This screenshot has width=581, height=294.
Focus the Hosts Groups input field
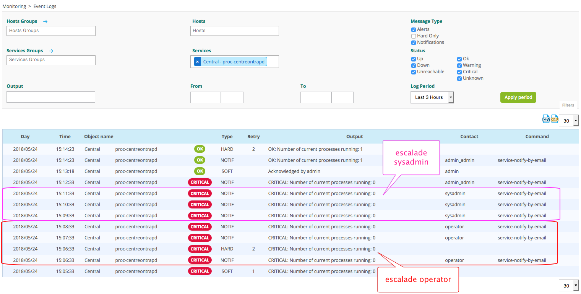(51, 31)
